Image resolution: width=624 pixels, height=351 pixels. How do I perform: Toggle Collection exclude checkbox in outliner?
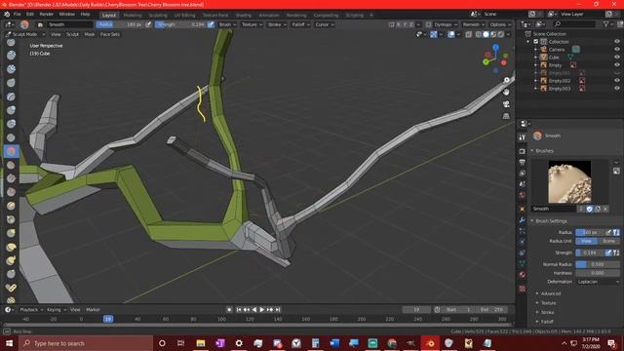(x=535, y=42)
